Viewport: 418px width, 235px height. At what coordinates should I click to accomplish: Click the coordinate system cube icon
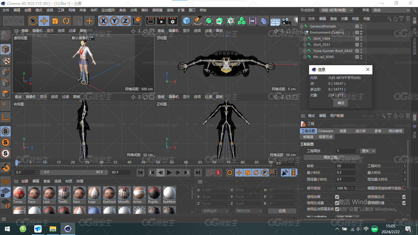(137, 21)
